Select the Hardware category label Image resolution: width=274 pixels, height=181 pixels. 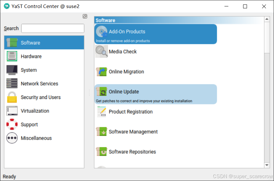coord(31,56)
